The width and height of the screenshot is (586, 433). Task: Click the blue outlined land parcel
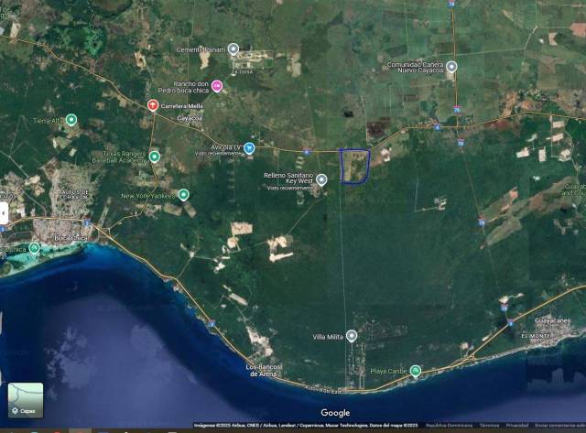point(354,166)
